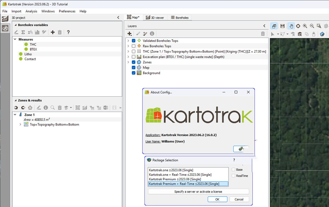Select the zoom to rectangle tool
The height and width of the screenshot is (207, 329).
[319, 26]
